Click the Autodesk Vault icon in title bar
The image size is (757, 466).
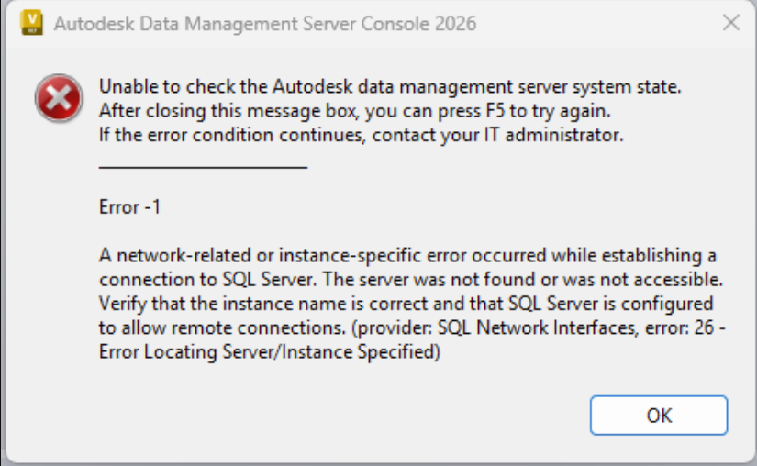click(x=31, y=23)
